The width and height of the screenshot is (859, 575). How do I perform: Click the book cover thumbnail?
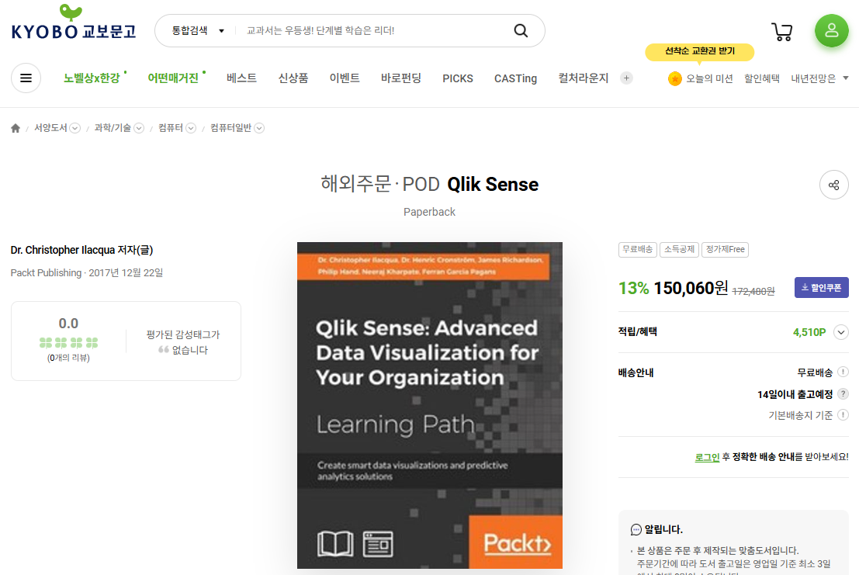(429, 405)
